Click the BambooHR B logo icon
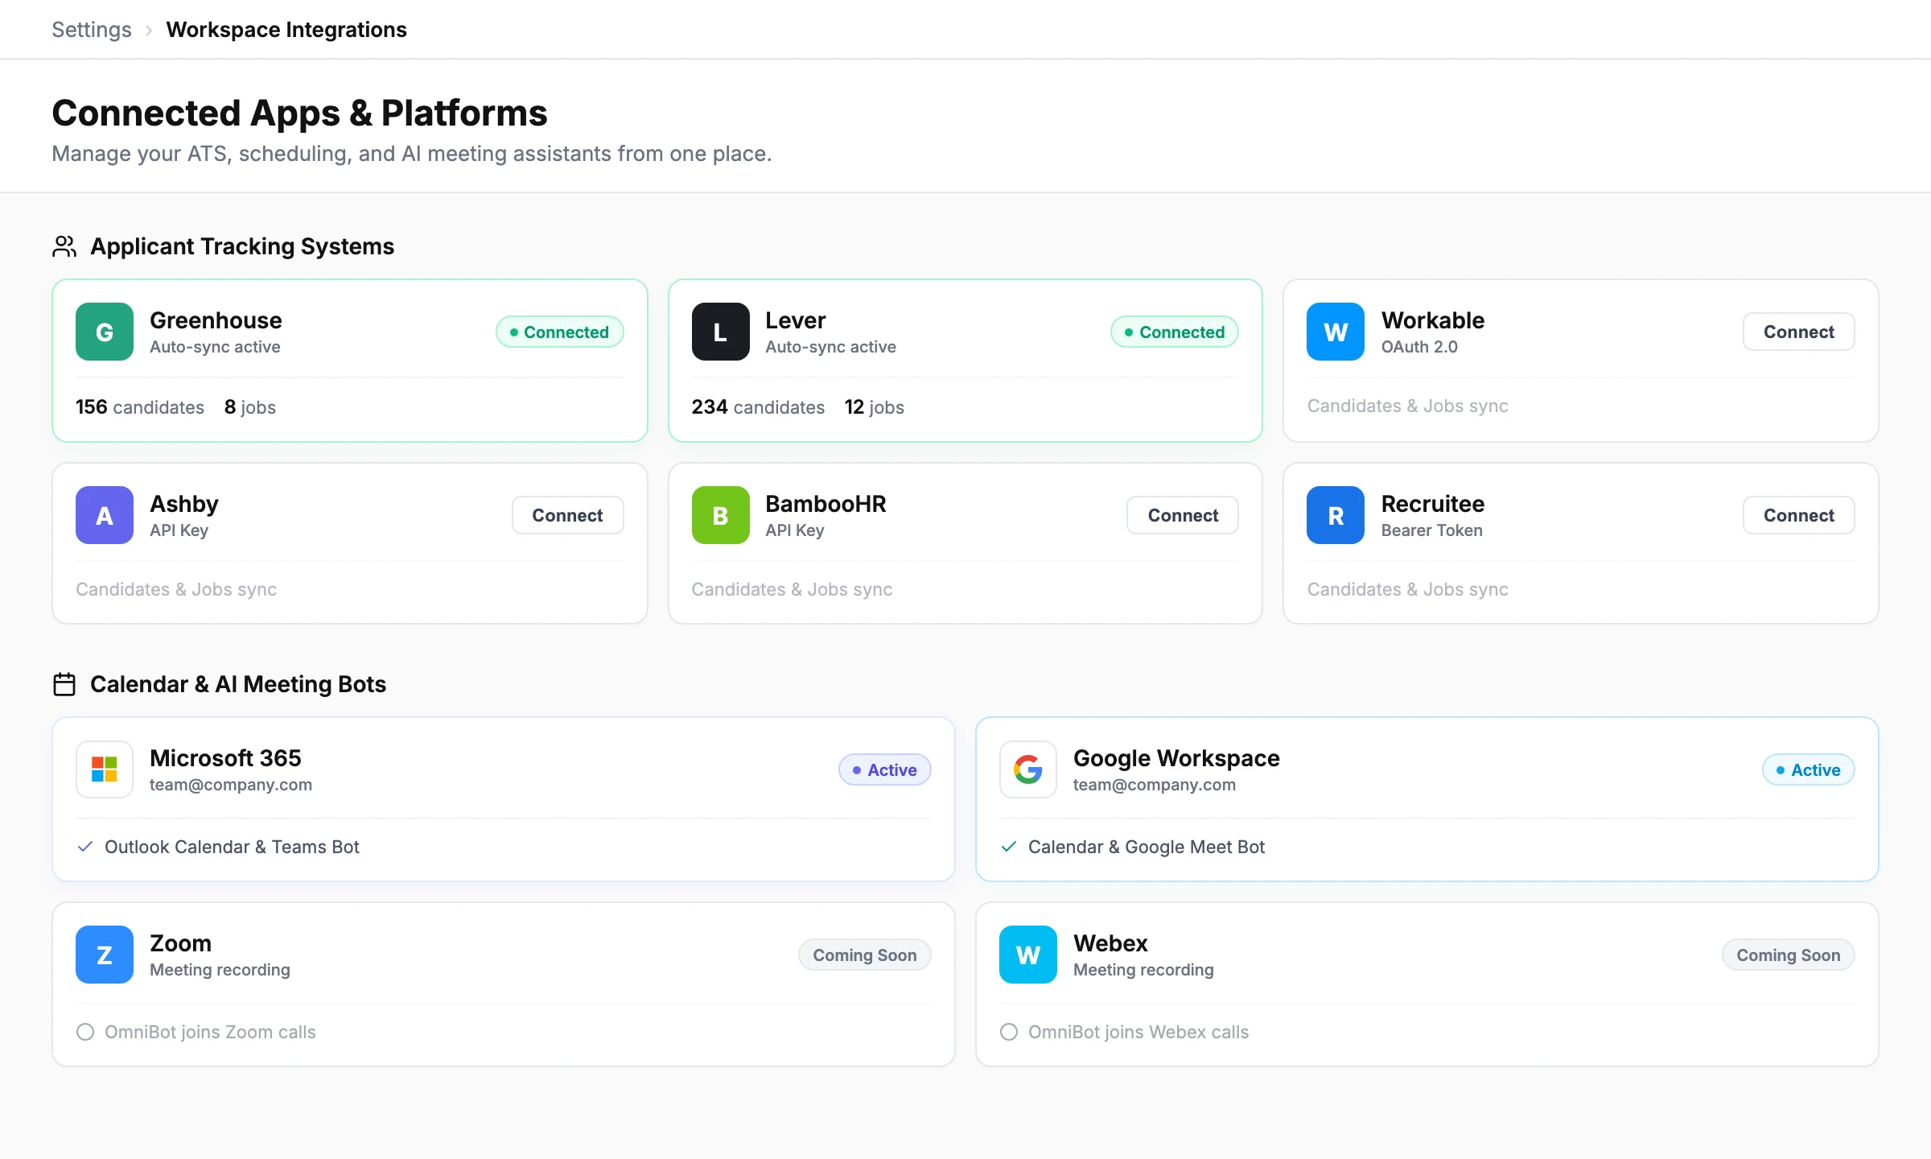1931x1159 pixels. pos(720,515)
